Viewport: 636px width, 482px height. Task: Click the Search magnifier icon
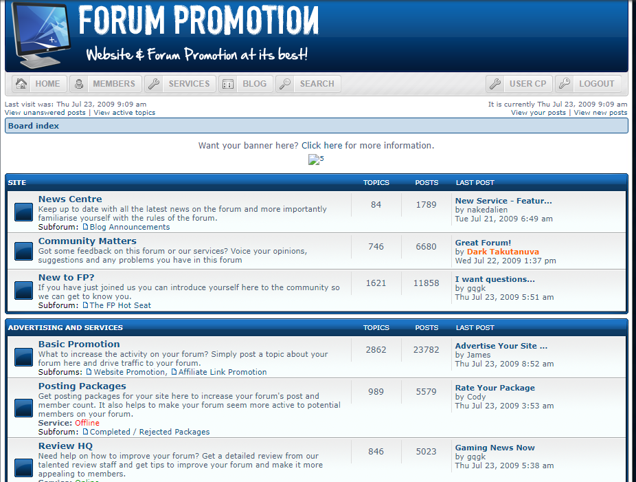[285, 84]
